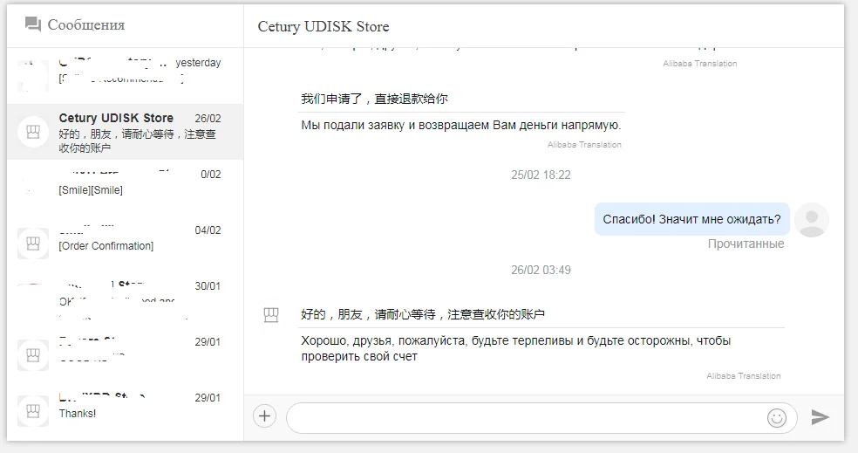
Task: Click the 好的，朋友，请耐心等待 chat message
Action: tap(423, 314)
